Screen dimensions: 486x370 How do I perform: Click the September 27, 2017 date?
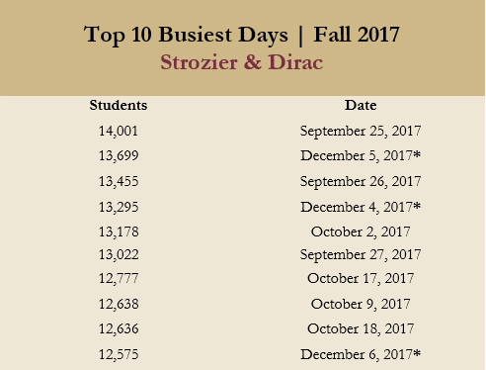click(361, 255)
